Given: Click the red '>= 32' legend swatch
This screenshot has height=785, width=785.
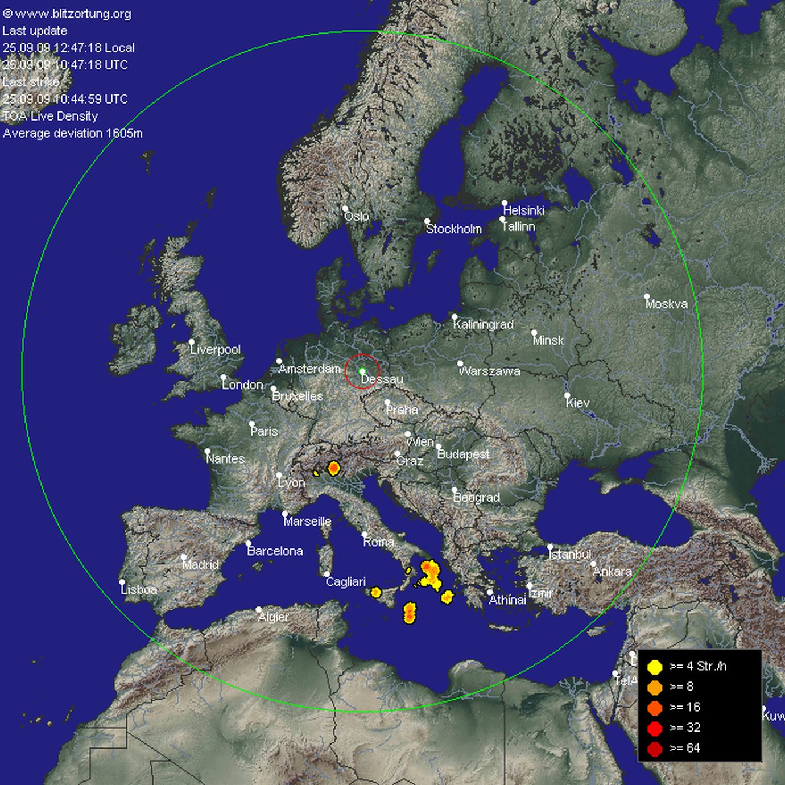Looking at the screenshot, I should point(655,728).
